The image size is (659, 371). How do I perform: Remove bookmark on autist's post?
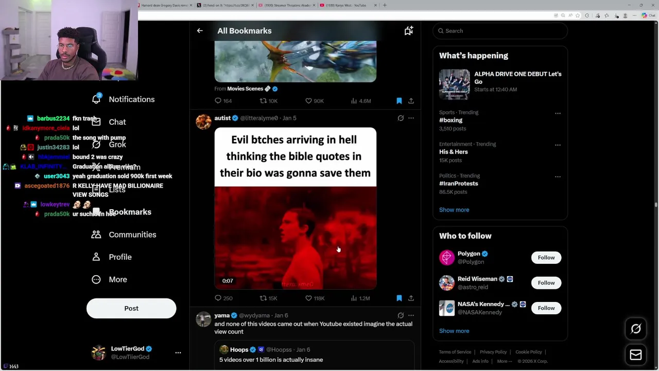(x=399, y=298)
